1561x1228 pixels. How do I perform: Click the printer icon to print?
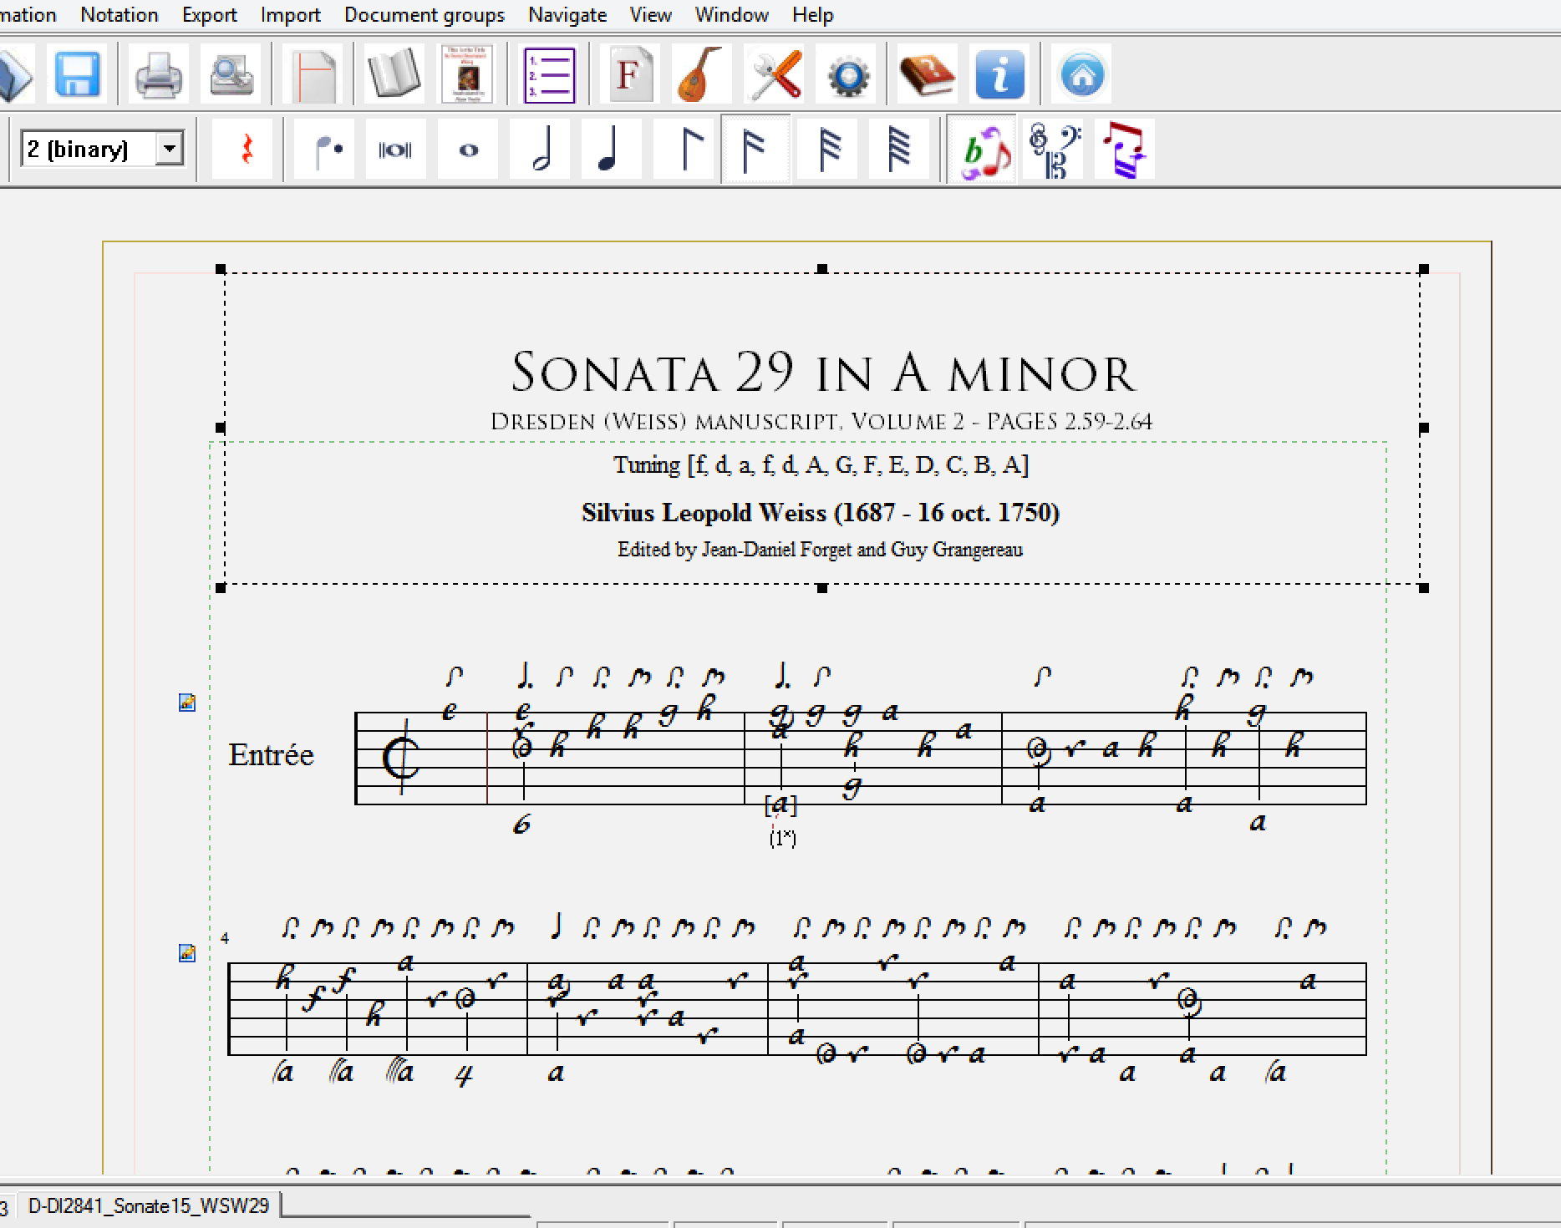158,75
